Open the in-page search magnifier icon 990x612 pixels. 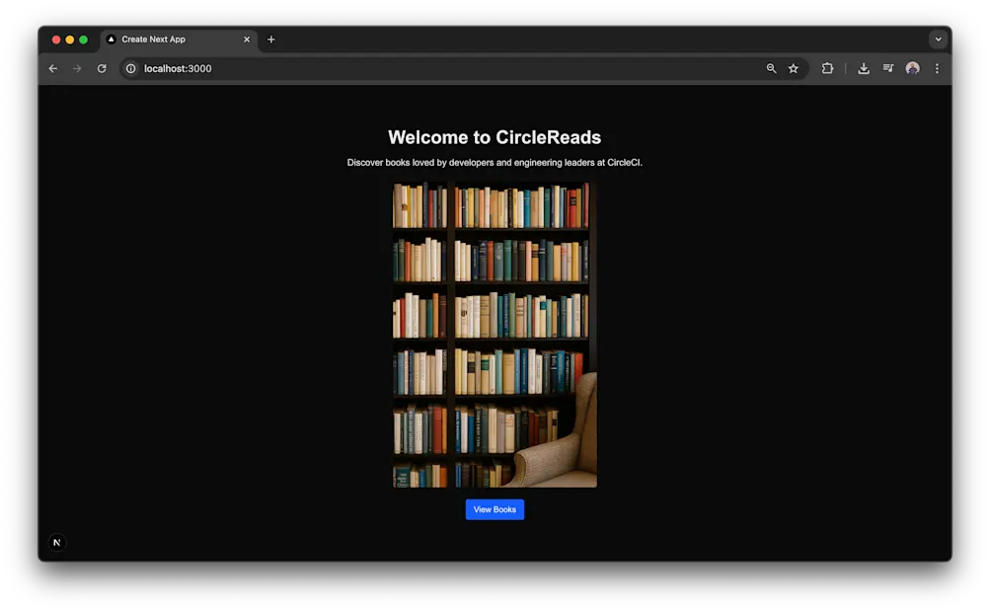[771, 68]
